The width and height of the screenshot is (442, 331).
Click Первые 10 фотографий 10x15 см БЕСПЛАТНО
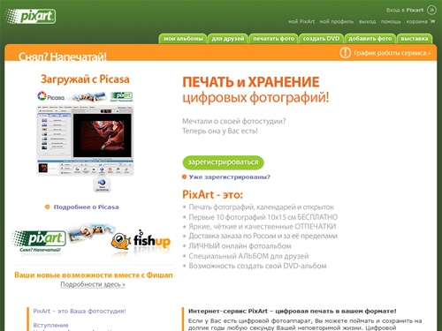tap(263, 217)
